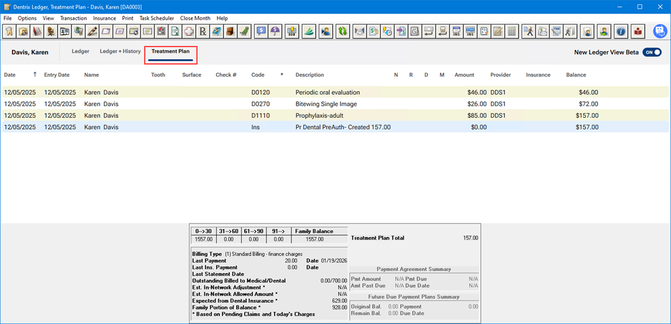Open the Insurance menu
The image size is (671, 324).
pos(104,18)
